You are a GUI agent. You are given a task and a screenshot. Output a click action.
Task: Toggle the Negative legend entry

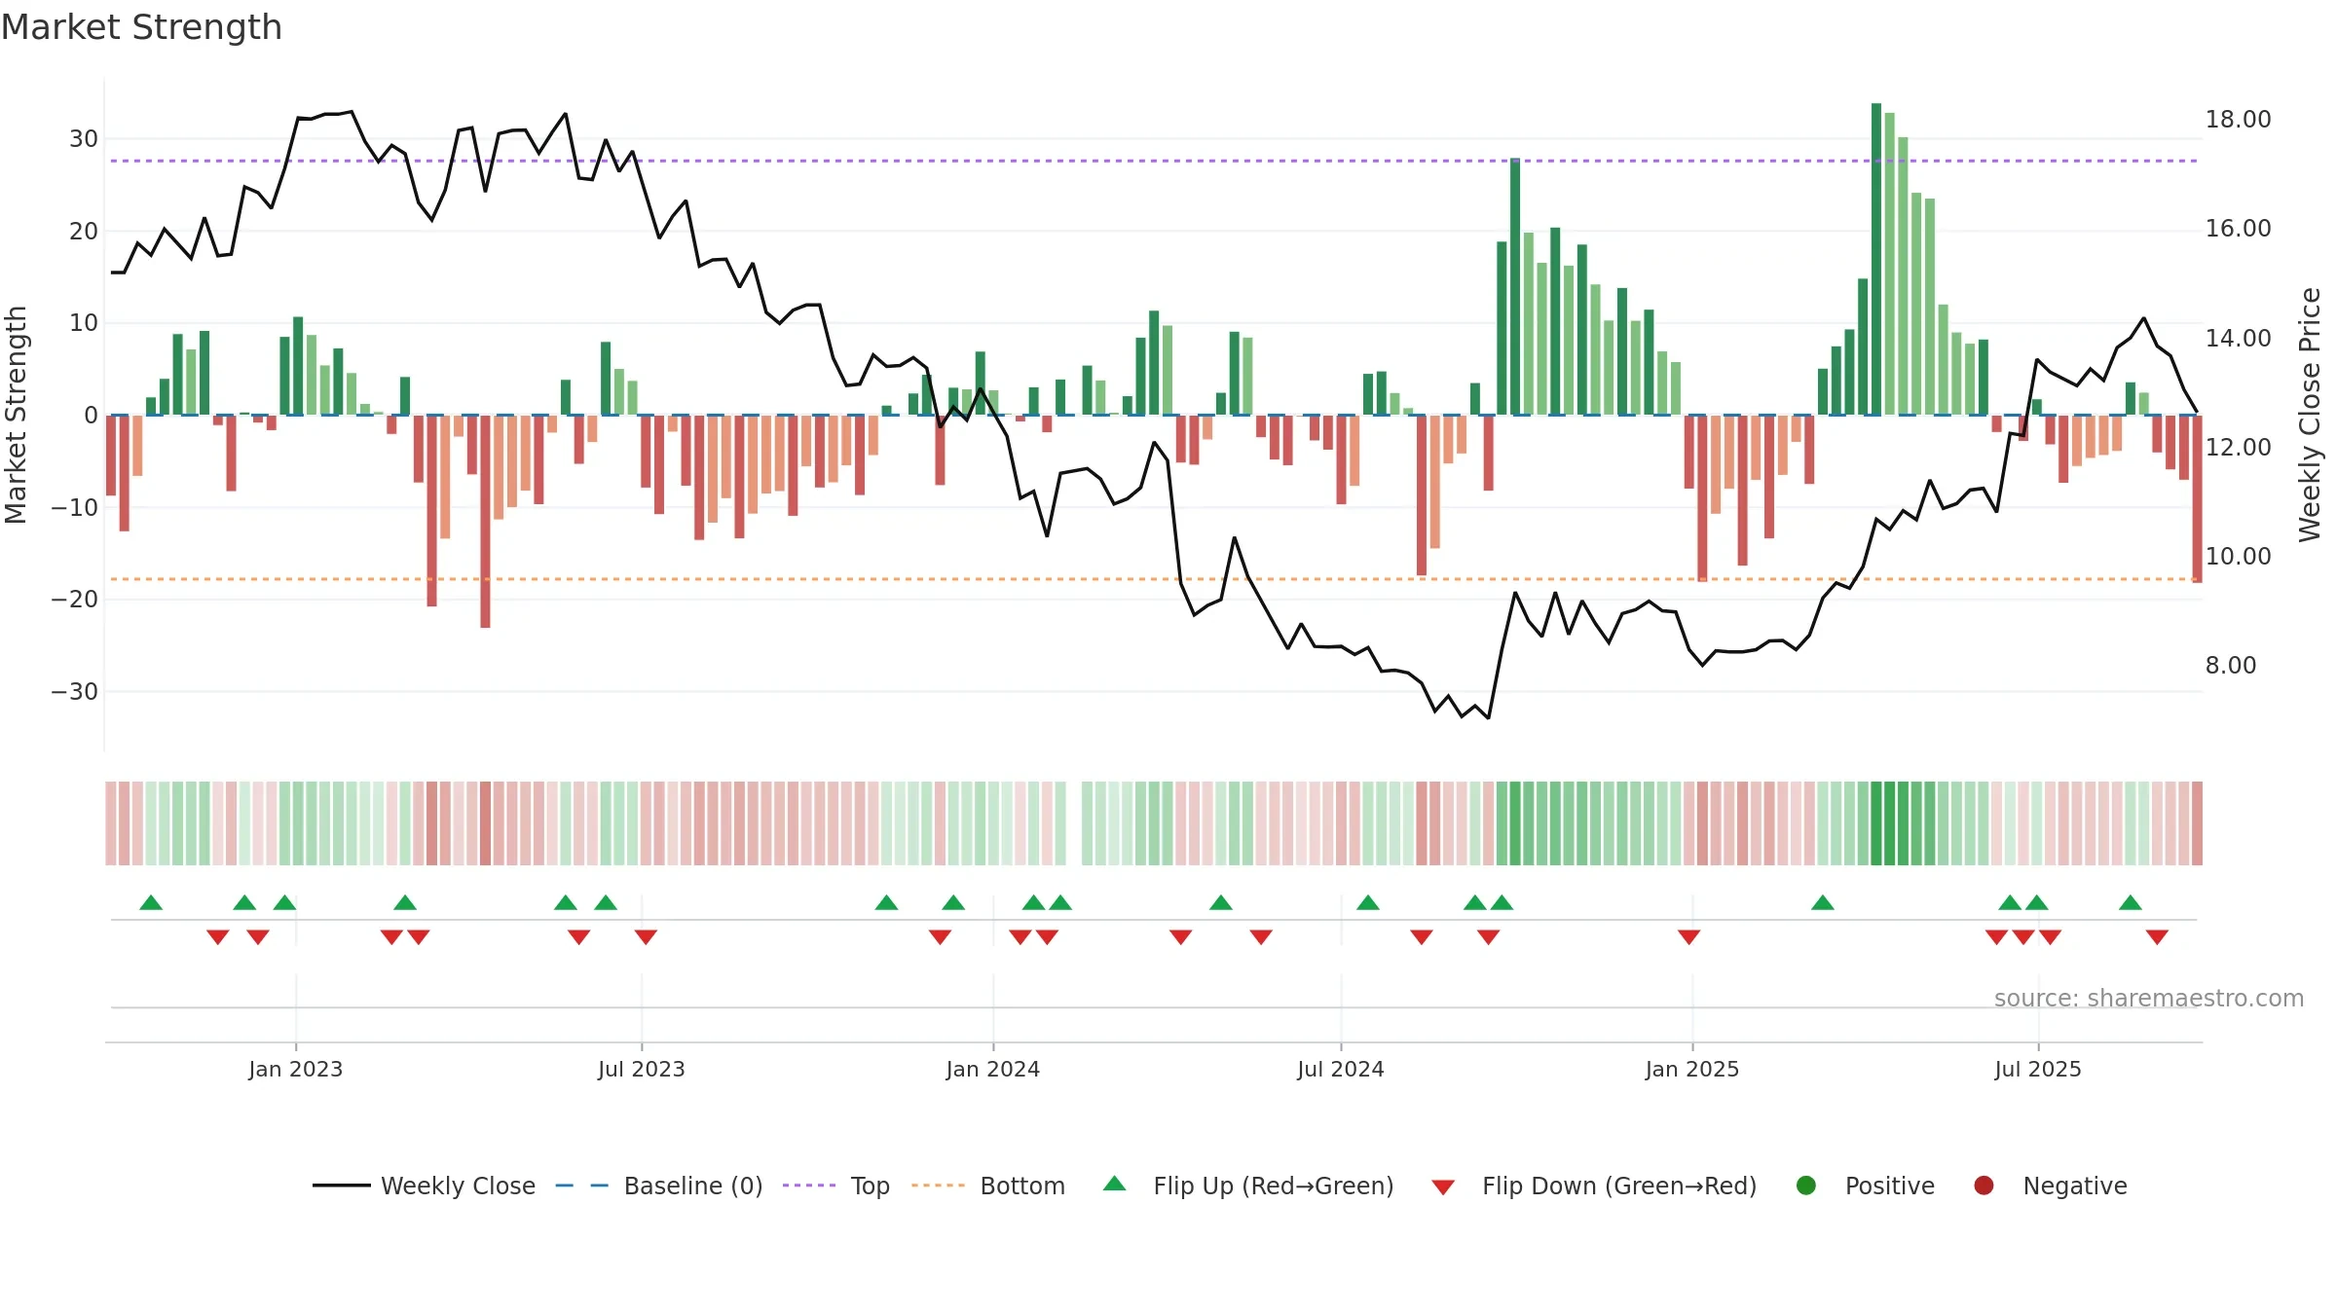coord(2050,1186)
